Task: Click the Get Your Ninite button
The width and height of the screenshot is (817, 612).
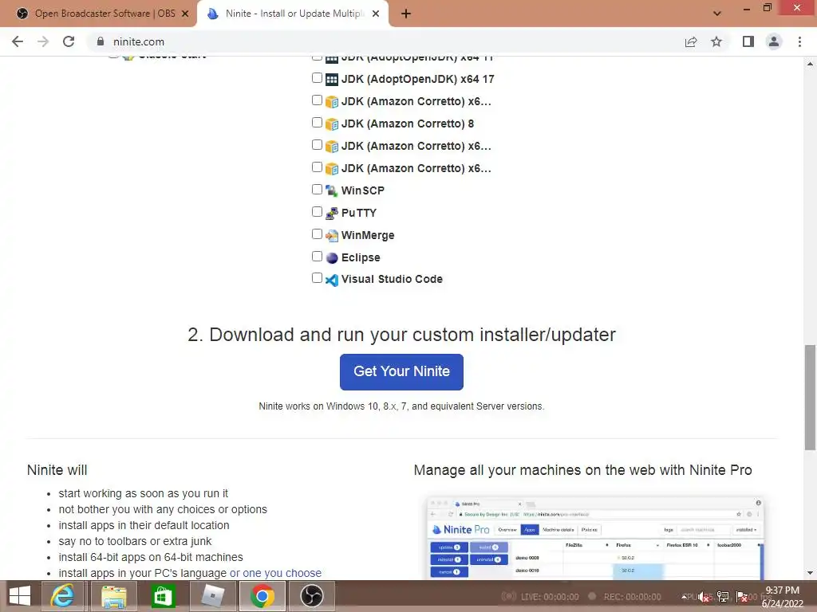Action: (401, 371)
